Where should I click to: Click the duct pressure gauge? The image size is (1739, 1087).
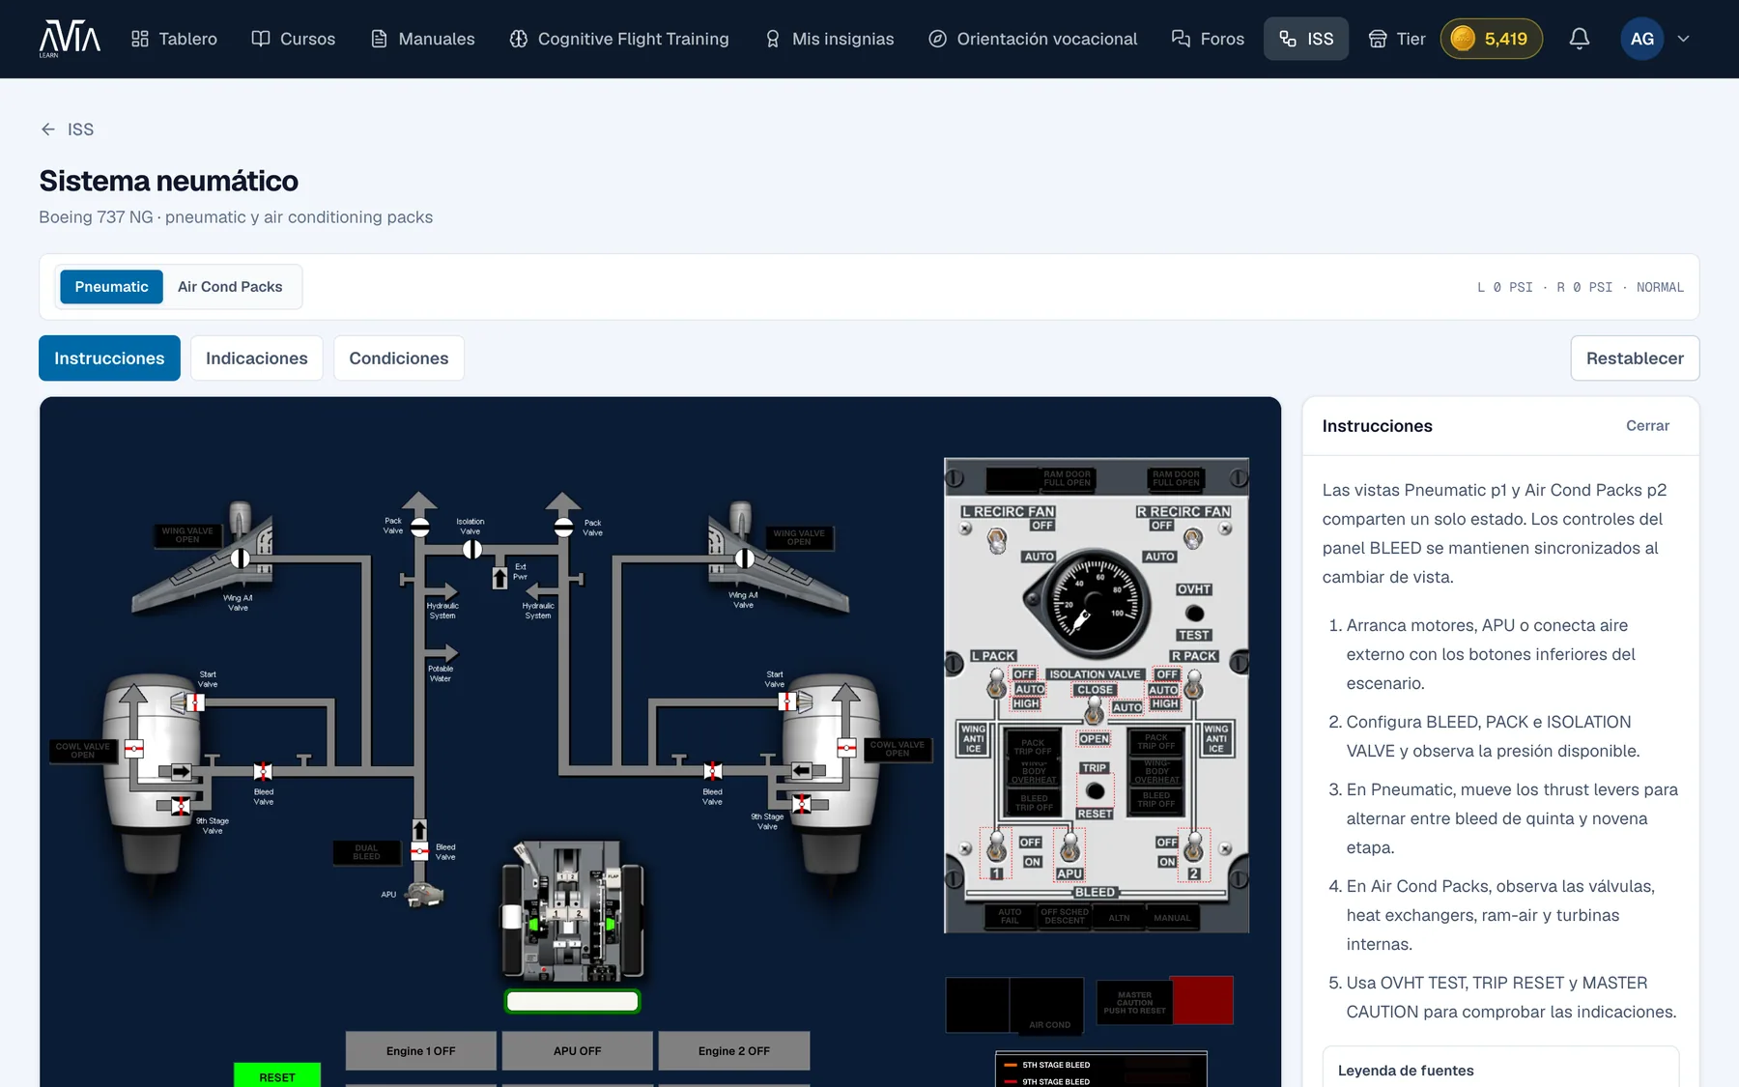1095,603
